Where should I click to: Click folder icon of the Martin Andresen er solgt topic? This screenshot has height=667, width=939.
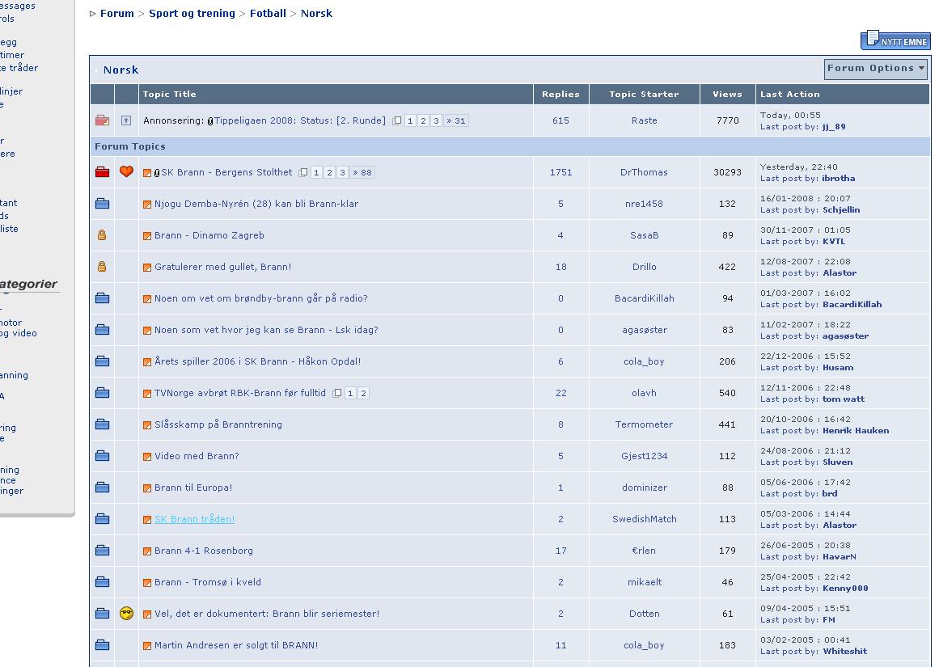[103, 645]
